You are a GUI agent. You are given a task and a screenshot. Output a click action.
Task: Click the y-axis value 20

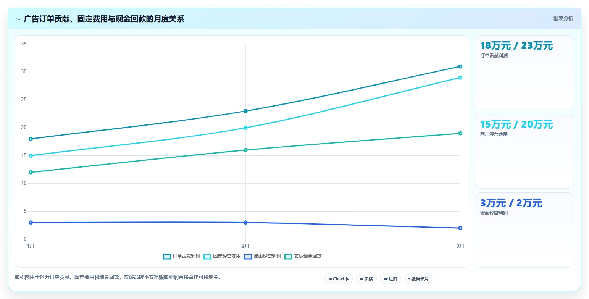coord(24,128)
